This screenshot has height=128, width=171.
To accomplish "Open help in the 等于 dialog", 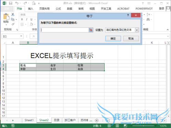I will pyautogui.click(x=128, y=15).
